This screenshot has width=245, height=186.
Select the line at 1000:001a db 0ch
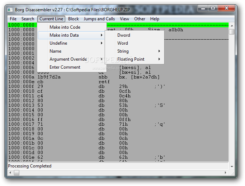point(118,138)
